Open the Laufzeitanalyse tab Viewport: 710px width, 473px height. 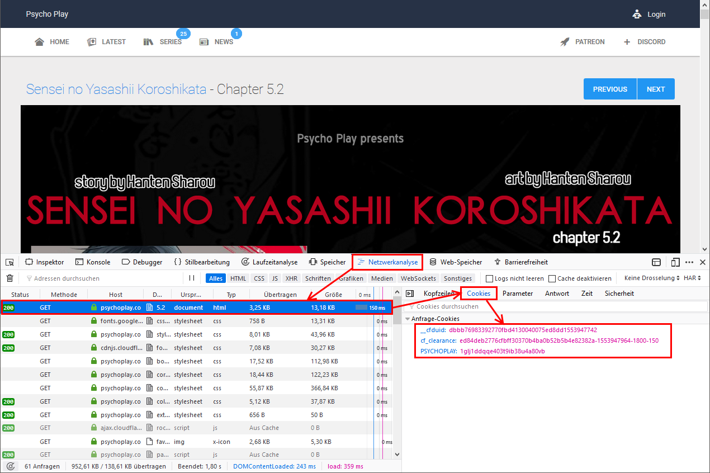point(269,262)
